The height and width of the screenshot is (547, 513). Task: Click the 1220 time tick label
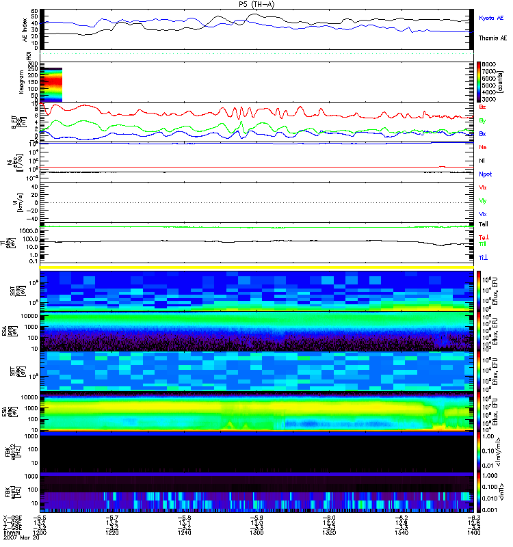pos(112,533)
